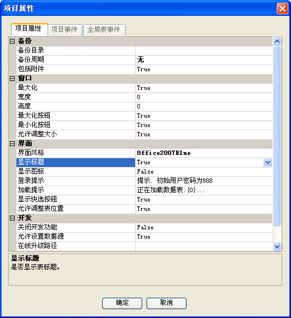
Task: Open the 显示标题 value dropdown arrow
Action: pos(267,162)
